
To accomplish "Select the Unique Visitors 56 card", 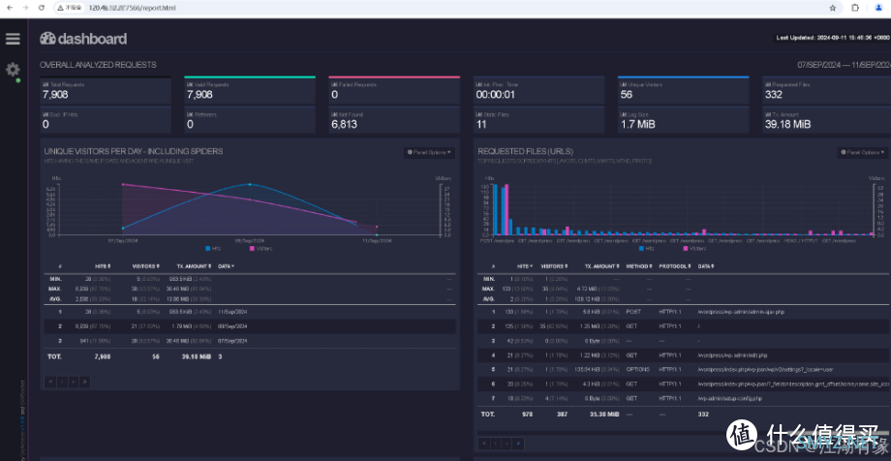I will (683, 91).
